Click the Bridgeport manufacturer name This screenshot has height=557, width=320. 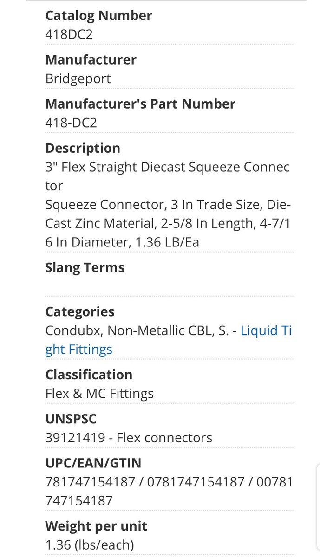point(78,78)
